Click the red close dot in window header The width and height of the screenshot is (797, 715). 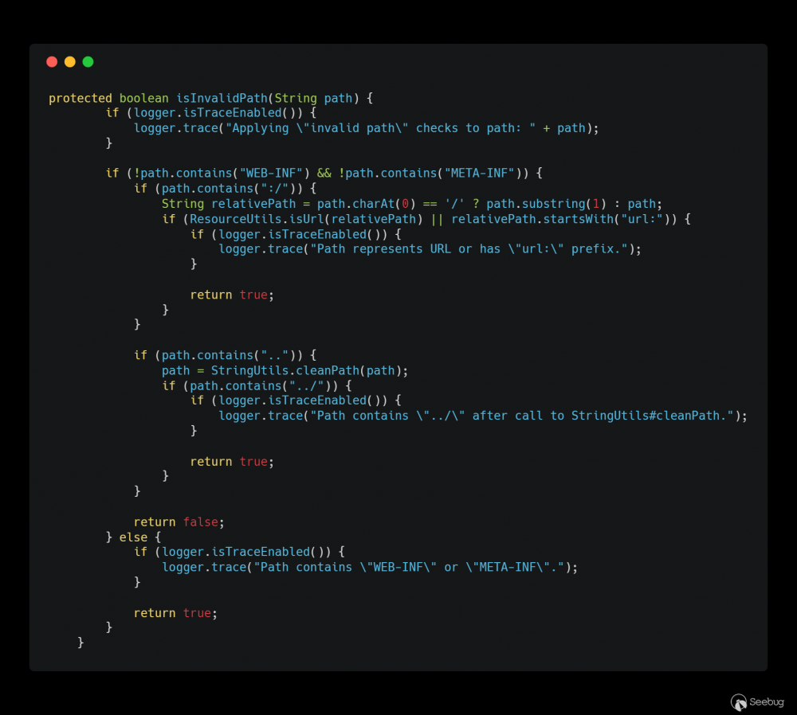pos(52,62)
